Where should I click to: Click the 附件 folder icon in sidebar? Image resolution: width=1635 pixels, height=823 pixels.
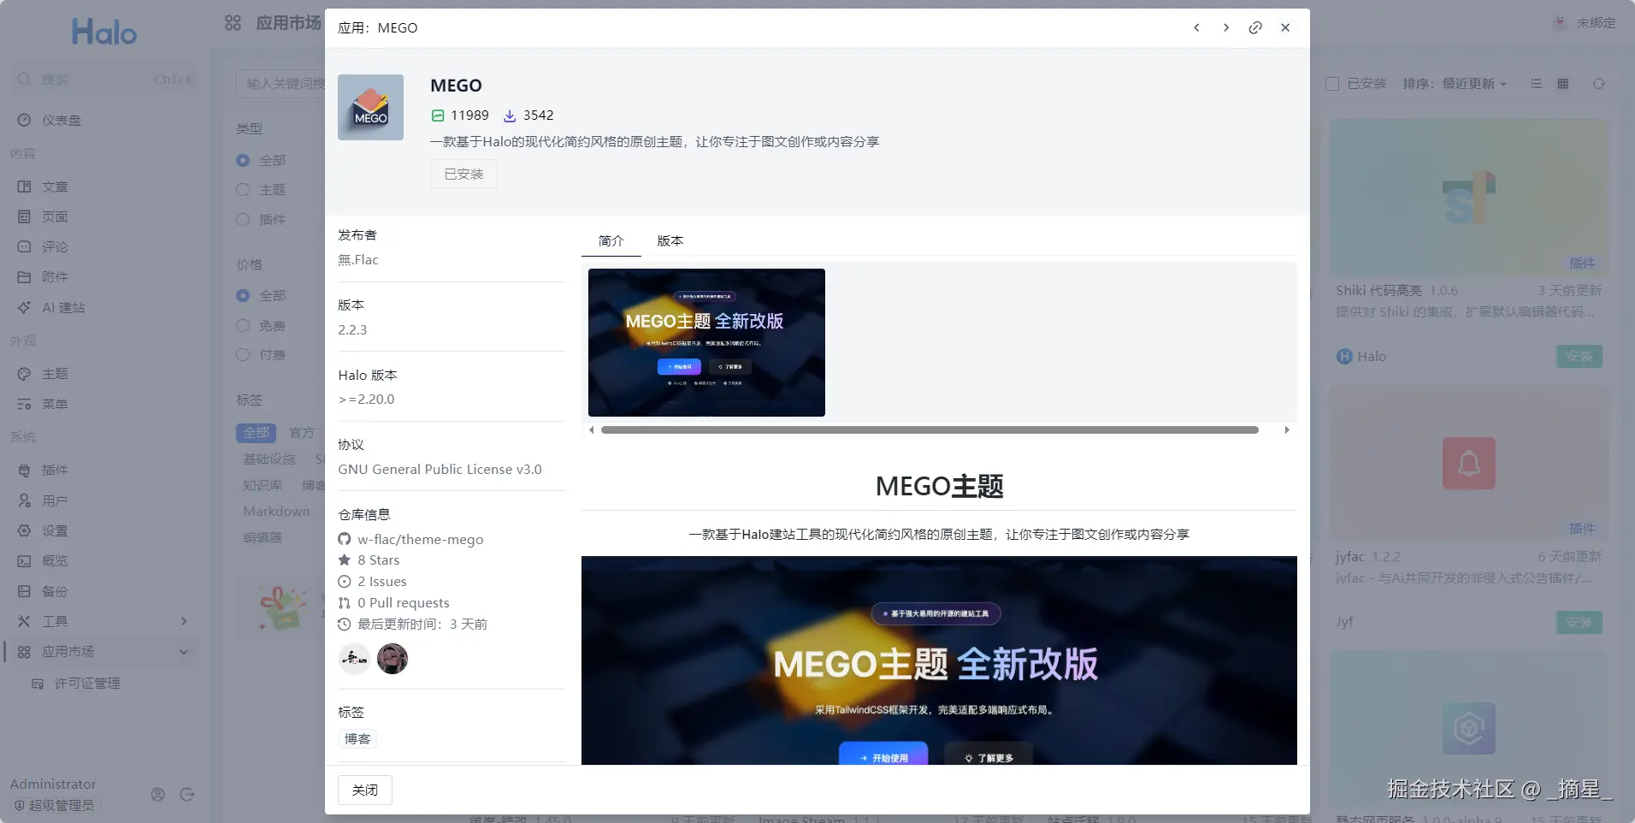tap(24, 277)
